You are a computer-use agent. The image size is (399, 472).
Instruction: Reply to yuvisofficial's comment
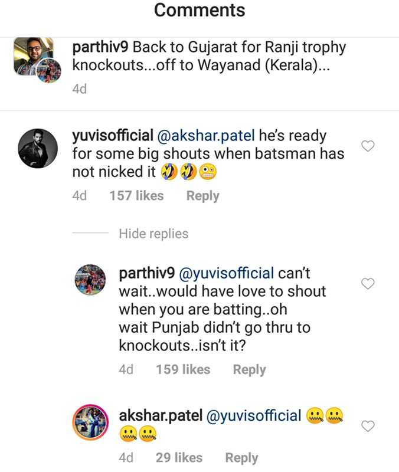[x=203, y=195]
